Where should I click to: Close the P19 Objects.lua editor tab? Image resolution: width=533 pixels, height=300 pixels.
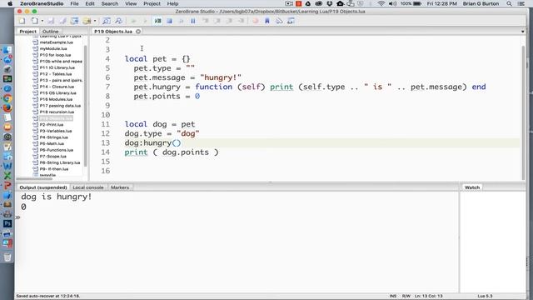(138, 32)
